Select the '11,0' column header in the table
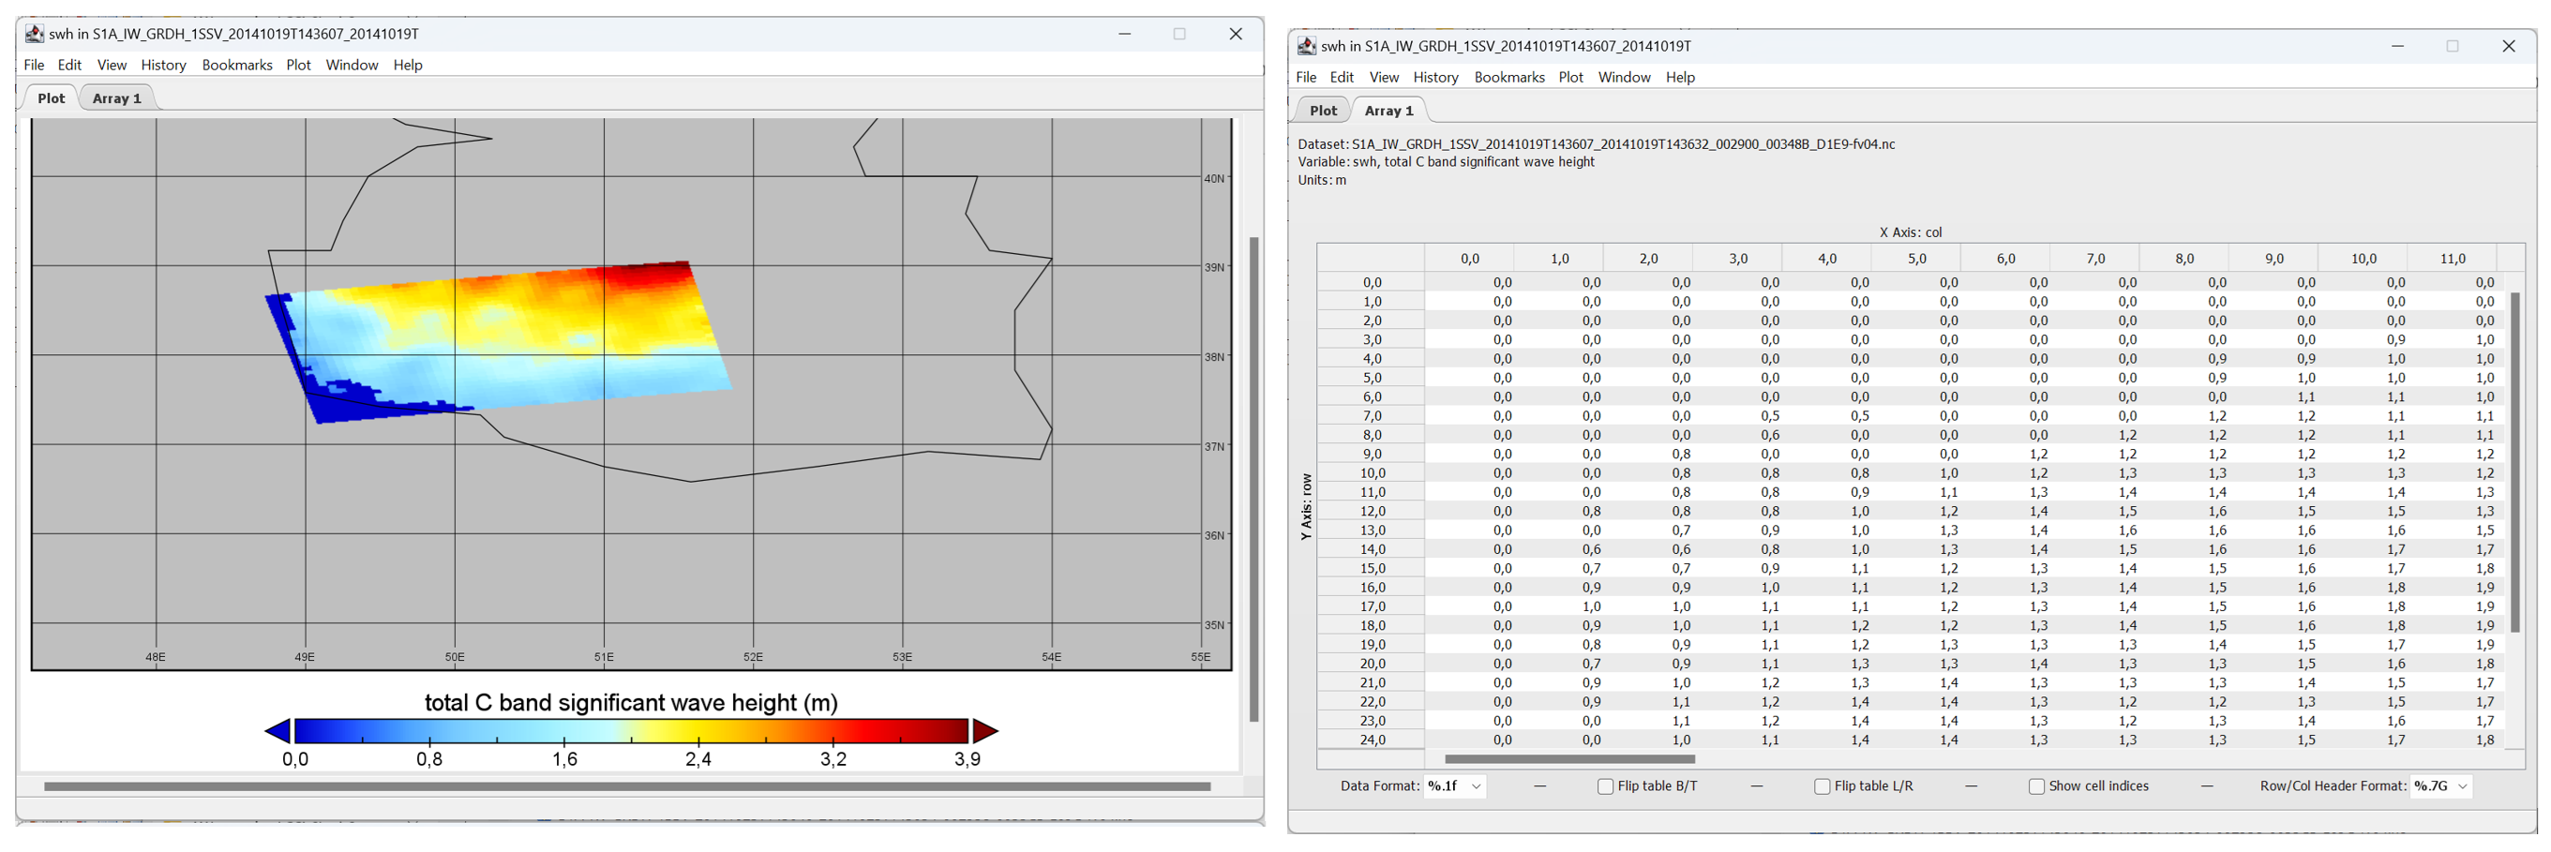This screenshot has height=852, width=2551. coord(2452,259)
